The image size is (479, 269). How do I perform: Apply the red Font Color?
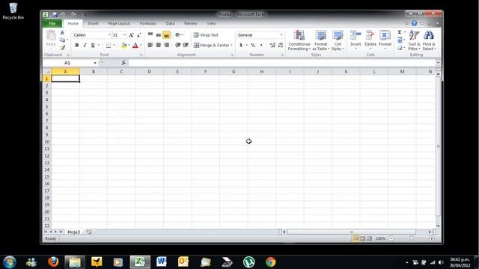click(135, 45)
